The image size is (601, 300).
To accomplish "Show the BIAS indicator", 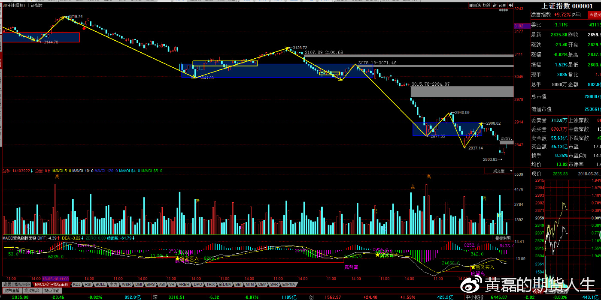I will [150, 284].
